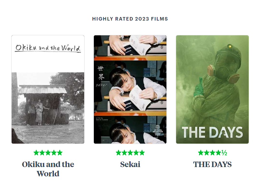Click the half-star symbol under THE DAYS
Screen dimensions: 259x195
tap(224, 153)
